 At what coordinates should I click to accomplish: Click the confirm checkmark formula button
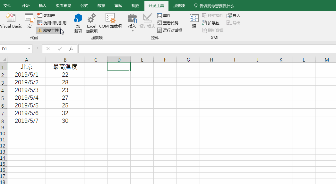(x=60, y=49)
